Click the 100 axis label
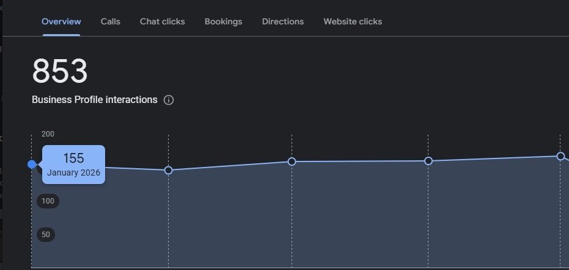The image size is (569, 270). tap(48, 201)
